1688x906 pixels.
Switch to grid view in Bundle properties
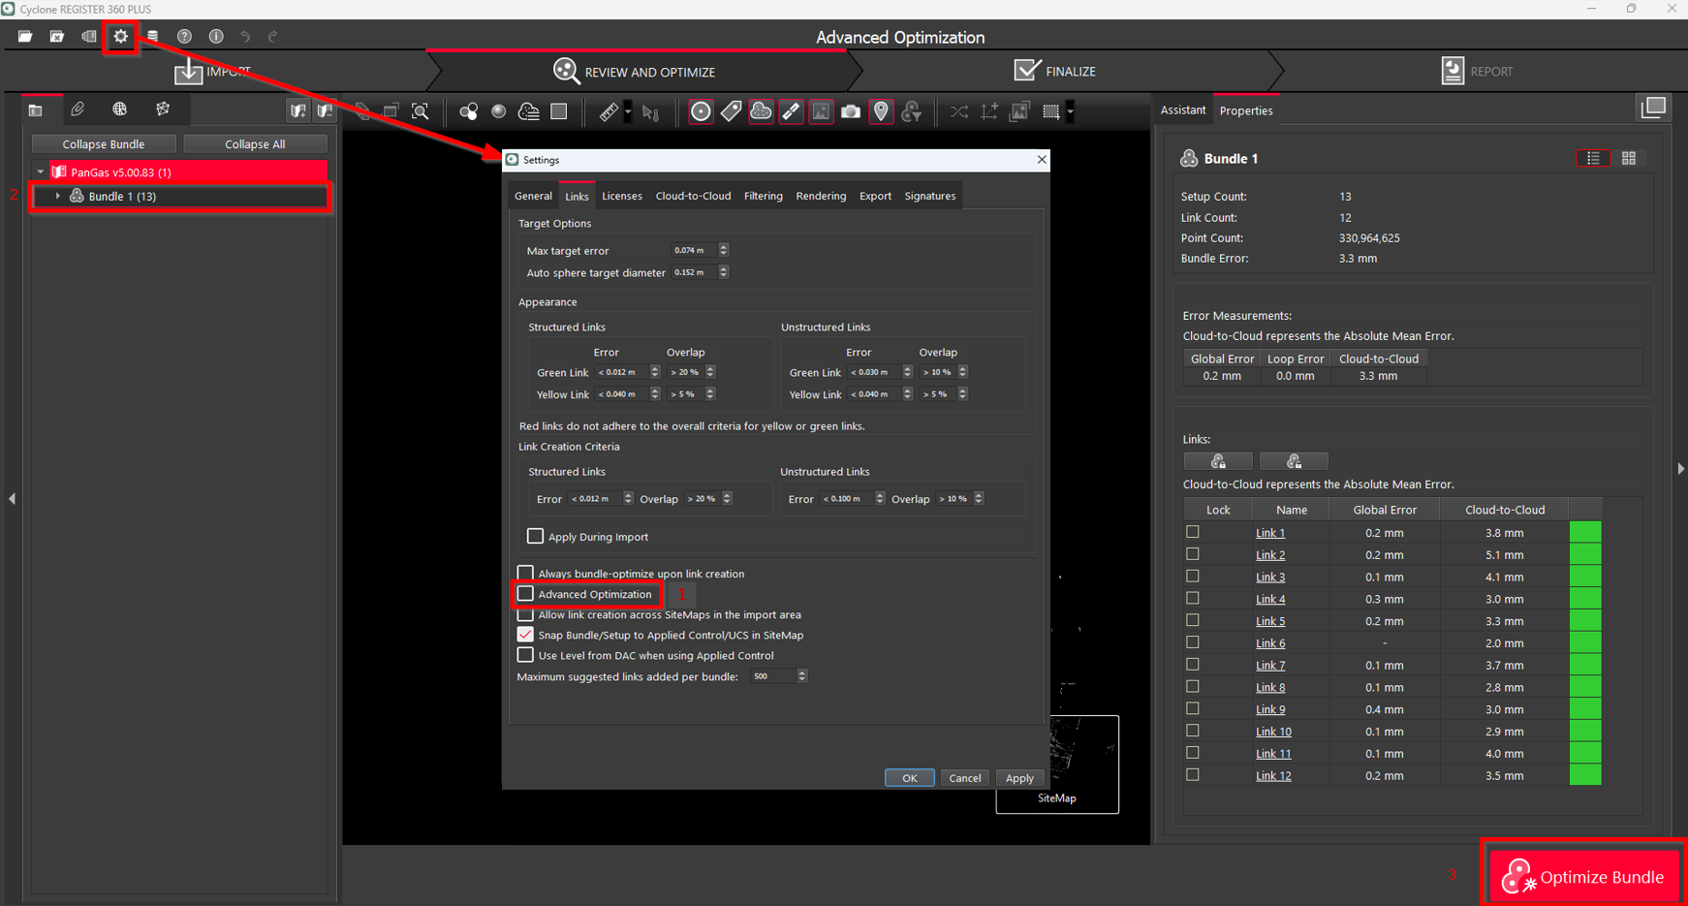pyautogui.click(x=1629, y=159)
